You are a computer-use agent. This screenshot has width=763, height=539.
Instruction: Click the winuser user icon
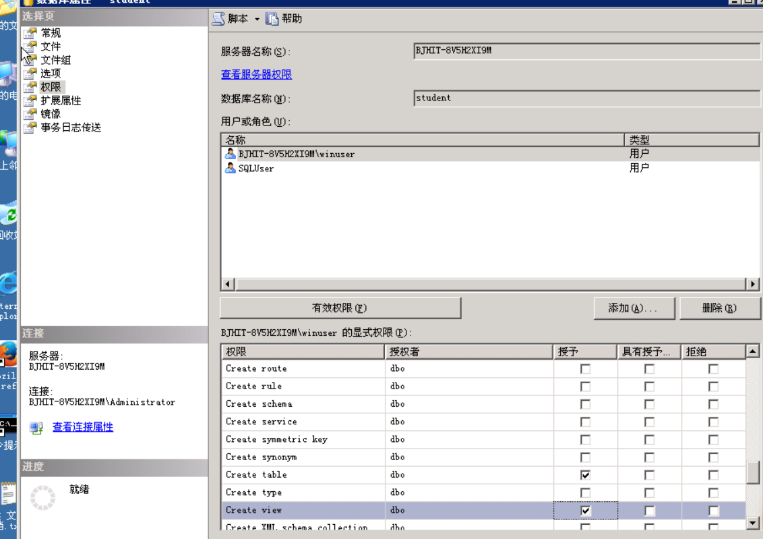point(230,154)
